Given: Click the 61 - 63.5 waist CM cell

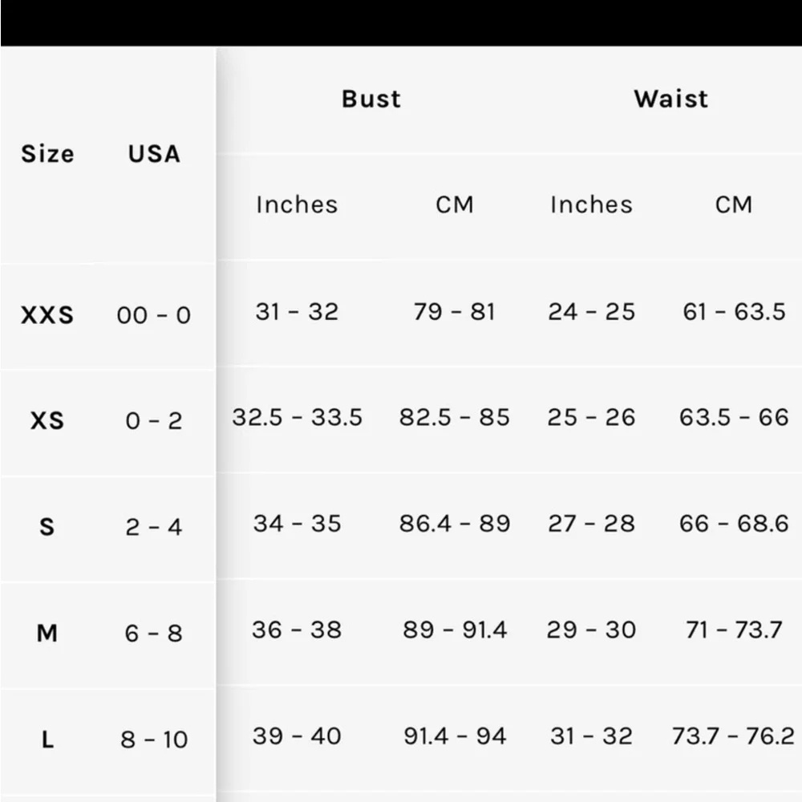Looking at the screenshot, I should [734, 311].
